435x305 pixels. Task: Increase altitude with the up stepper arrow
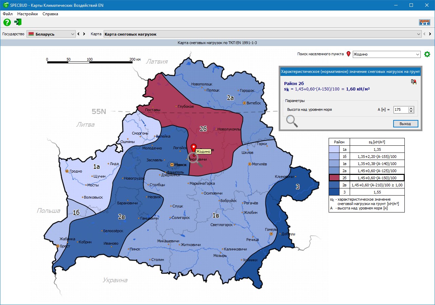click(x=411, y=108)
